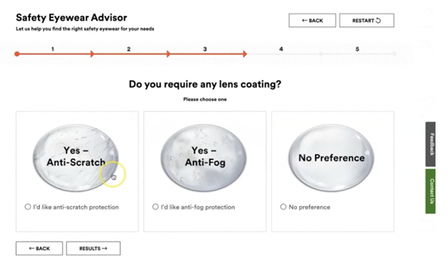The width and height of the screenshot is (447, 267).
Task: Click the bottom Back button
Action: click(x=39, y=248)
